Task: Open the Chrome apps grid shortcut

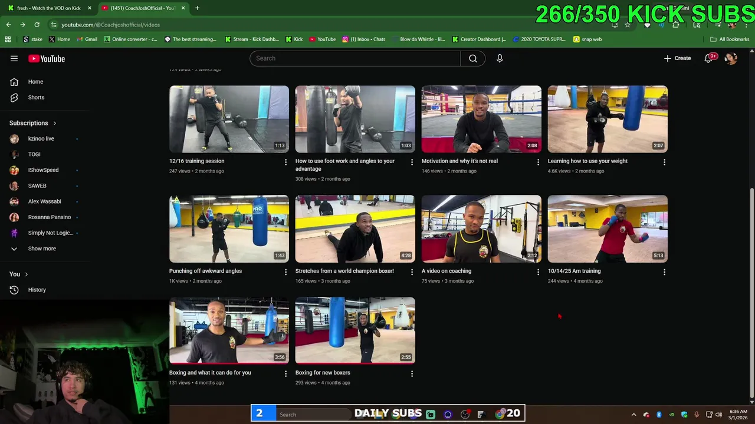Action: pyautogui.click(x=8, y=39)
